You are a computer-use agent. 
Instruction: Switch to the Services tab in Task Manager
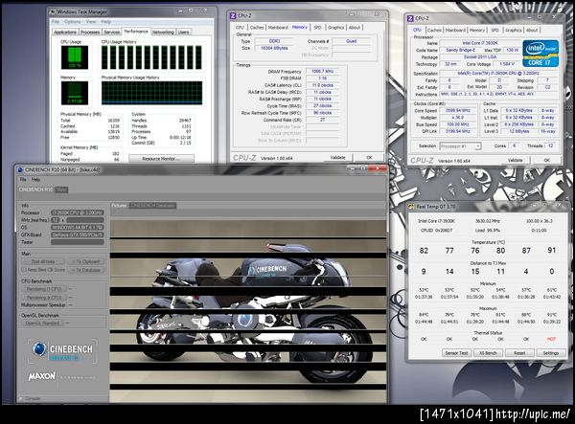[x=112, y=33]
